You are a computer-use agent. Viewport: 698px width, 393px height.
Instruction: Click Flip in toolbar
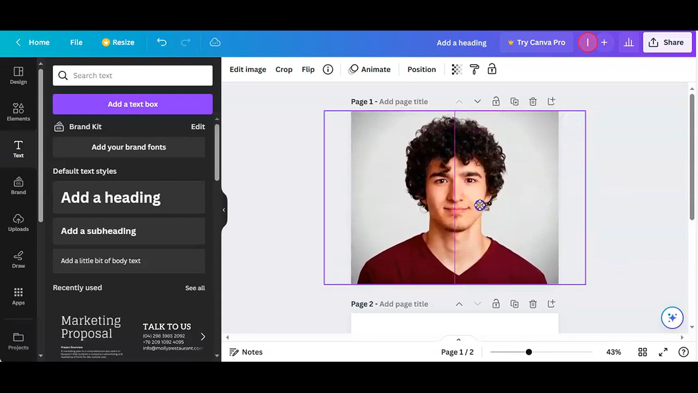point(308,69)
